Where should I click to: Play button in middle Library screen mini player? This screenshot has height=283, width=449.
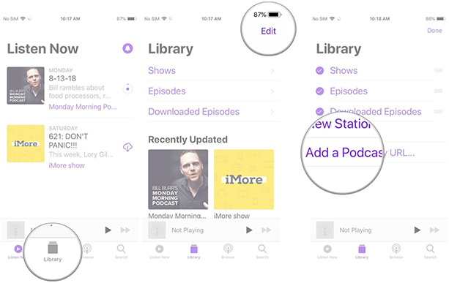(x=249, y=230)
